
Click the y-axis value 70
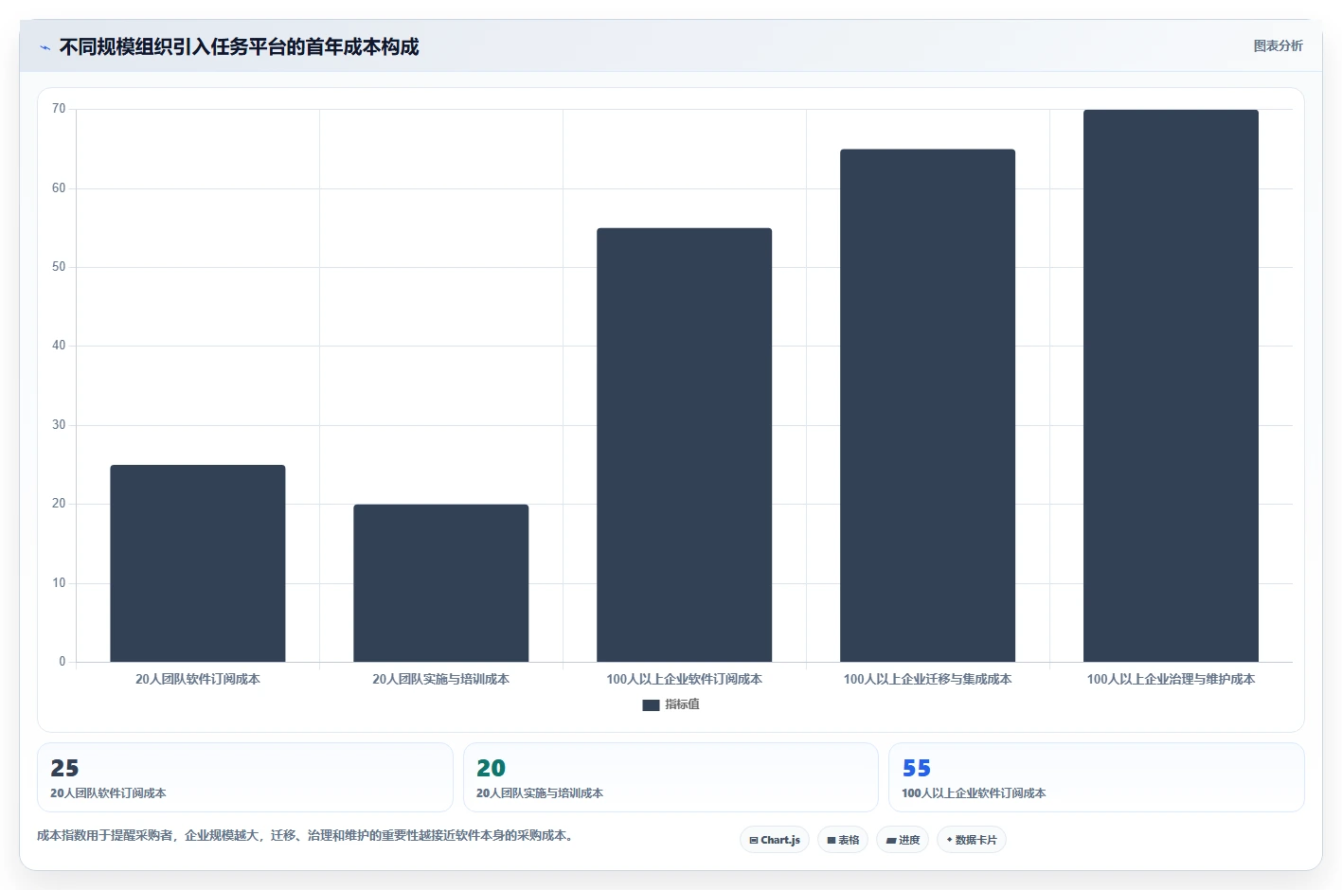(59, 109)
